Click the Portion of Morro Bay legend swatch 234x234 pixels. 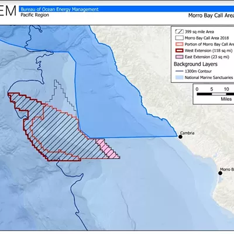(179, 44)
